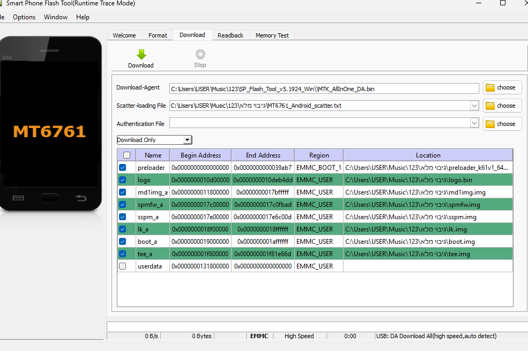Viewport: 528px width, 351px height.
Task: Click the phone's home button graphic
Action: click(x=50, y=198)
